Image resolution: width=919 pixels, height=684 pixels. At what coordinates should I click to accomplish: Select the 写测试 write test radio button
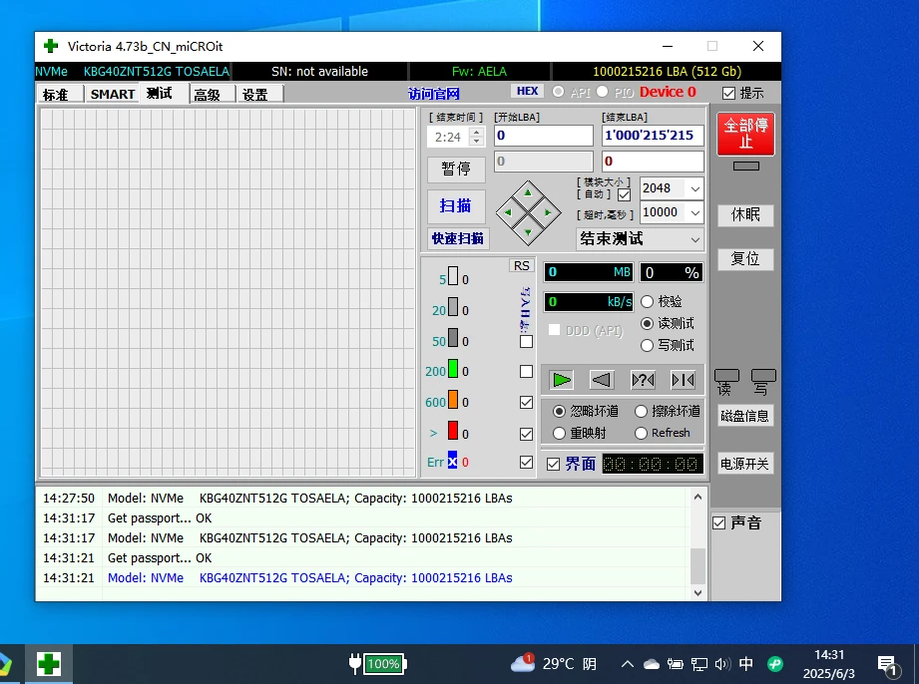coord(647,346)
